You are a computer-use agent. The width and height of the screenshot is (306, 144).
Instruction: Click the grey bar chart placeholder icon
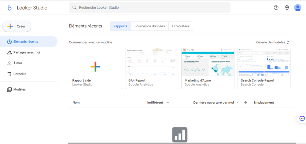(180, 135)
